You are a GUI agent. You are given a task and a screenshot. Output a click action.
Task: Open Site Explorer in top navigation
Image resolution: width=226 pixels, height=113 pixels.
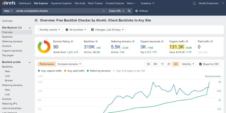pos(41,3)
